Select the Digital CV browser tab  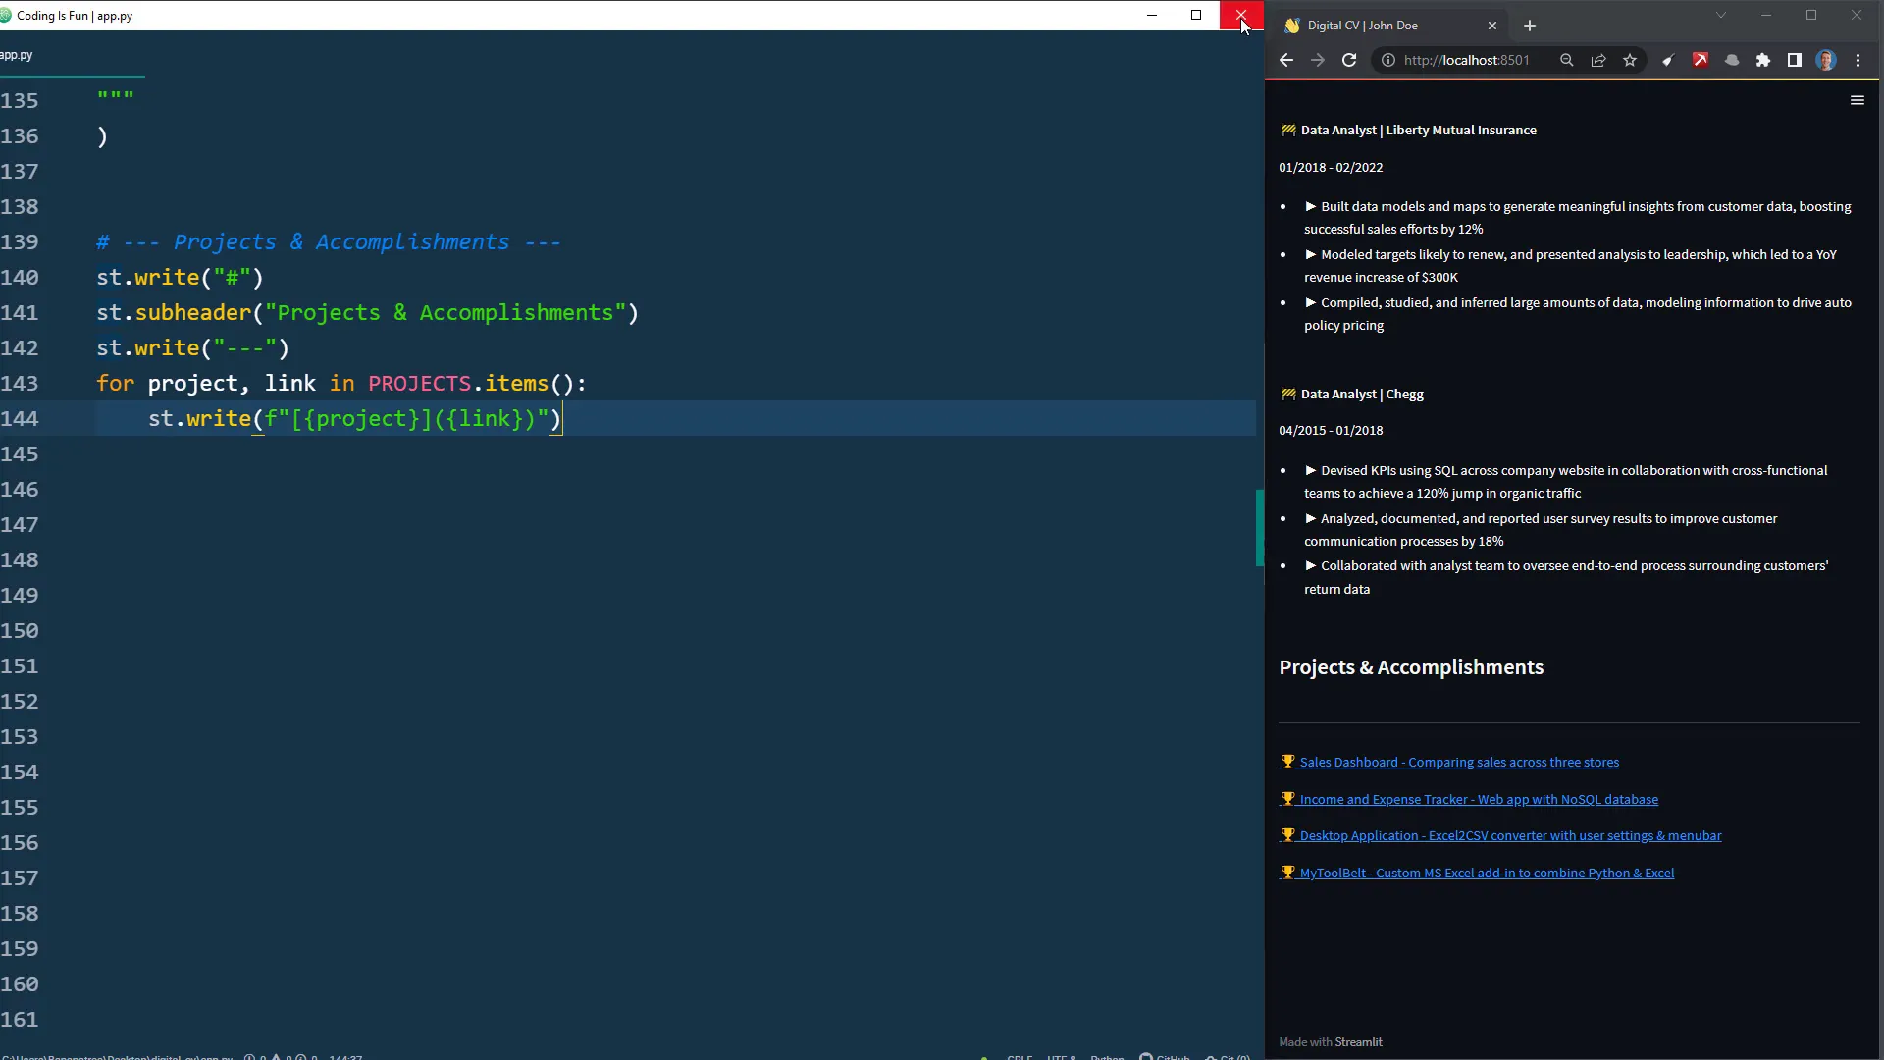click(x=1374, y=25)
